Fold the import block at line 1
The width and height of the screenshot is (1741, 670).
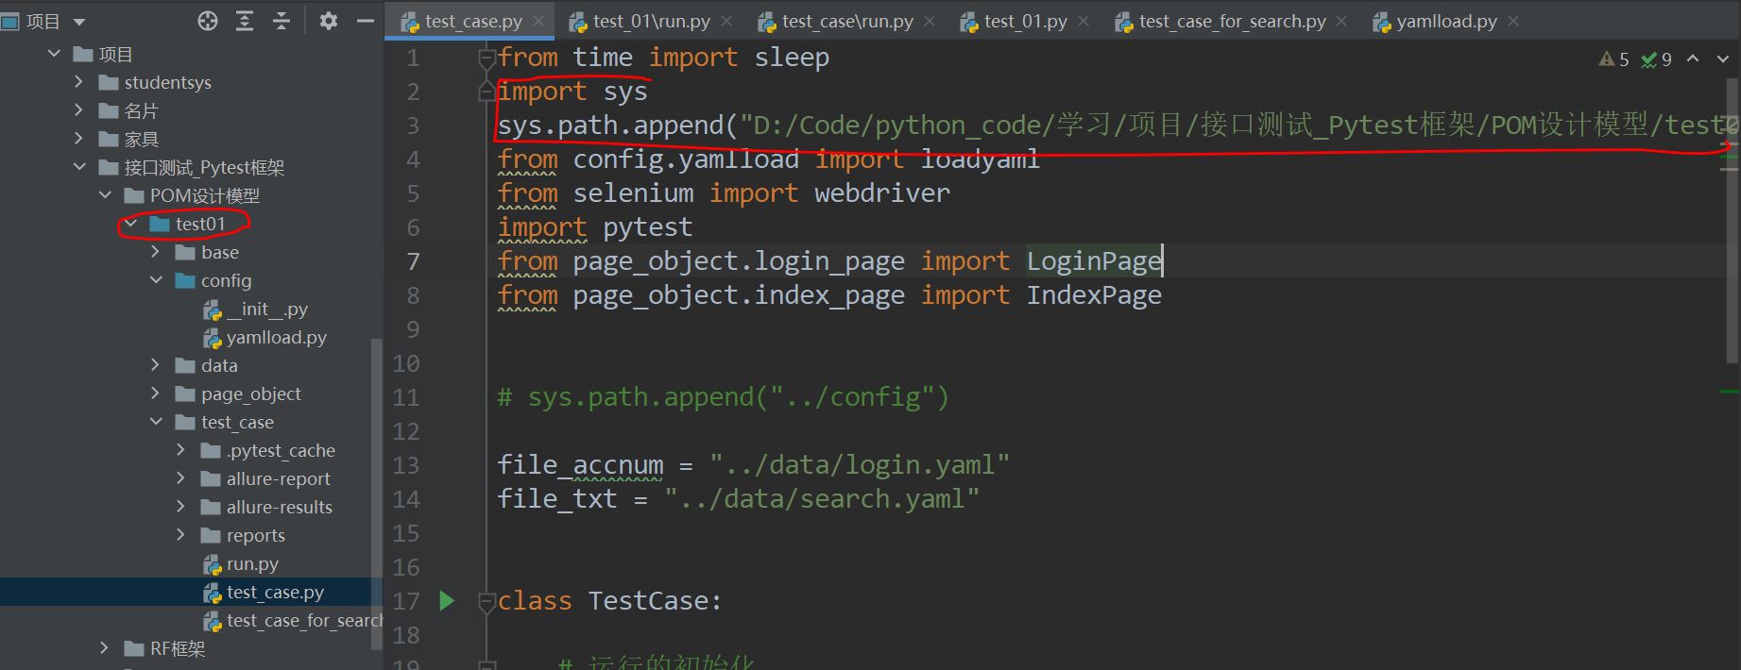[x=486, y=59]
